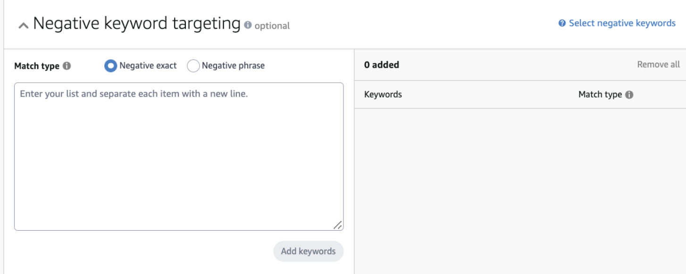Click the '0 added' counter label

(x=382, y=65)
